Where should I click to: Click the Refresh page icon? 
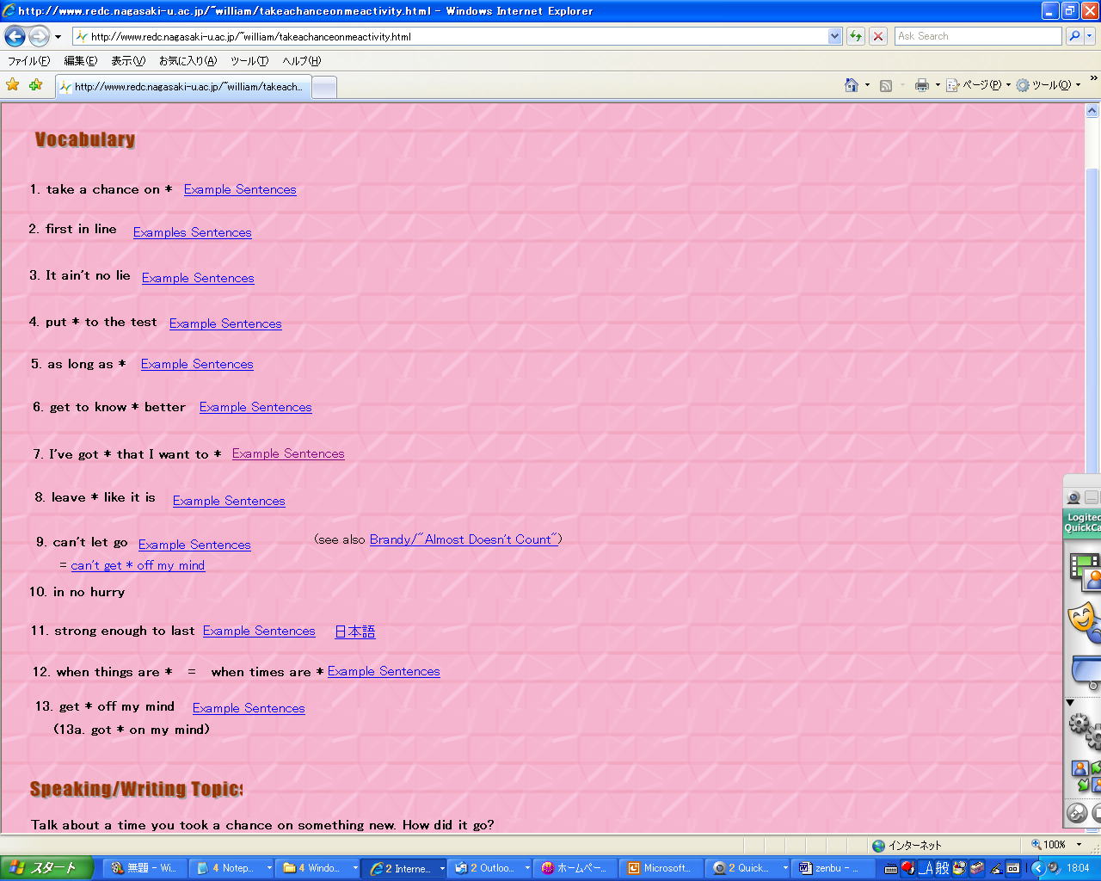point(856,36)
